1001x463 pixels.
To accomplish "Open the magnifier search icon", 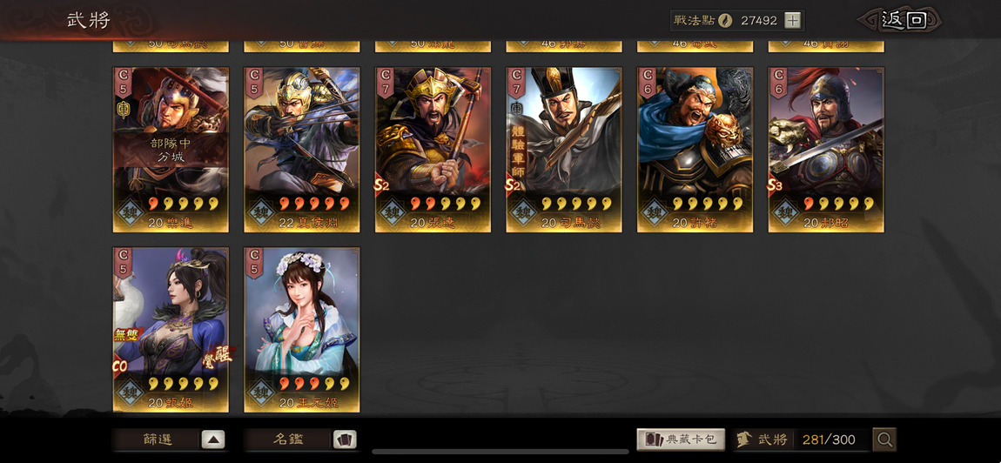I will pyautogui.click(x=885, y=440).
